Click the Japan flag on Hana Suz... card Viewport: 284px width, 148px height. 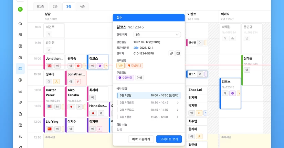pos(93,113)
